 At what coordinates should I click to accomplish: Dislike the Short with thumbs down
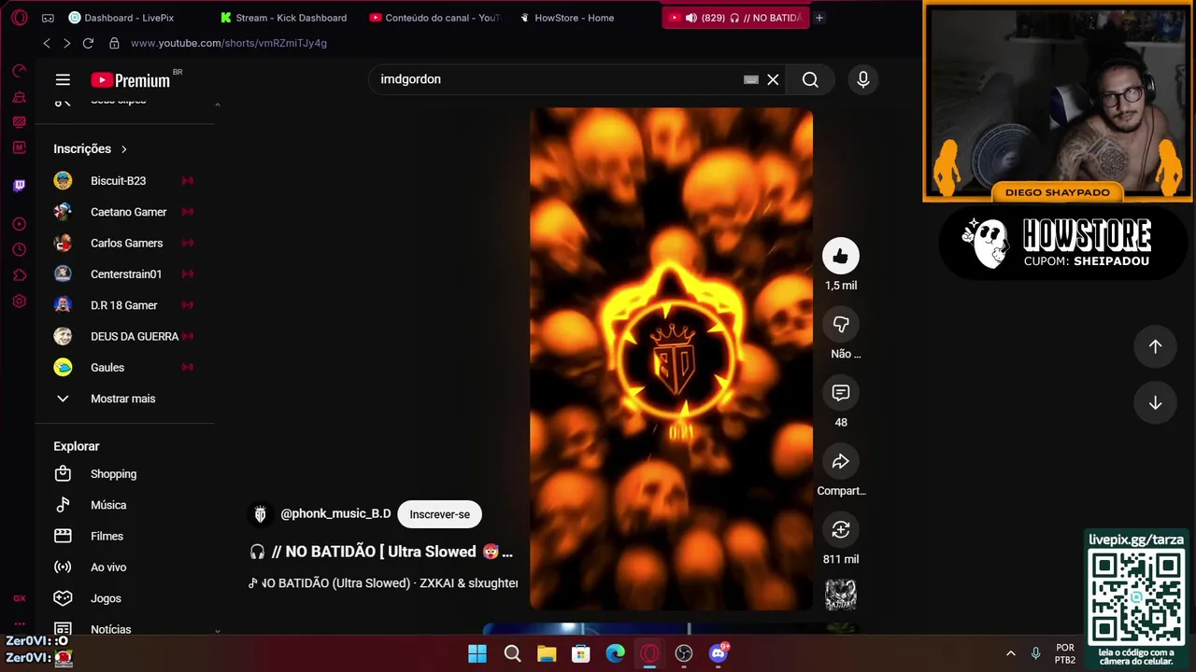[841, 324]
